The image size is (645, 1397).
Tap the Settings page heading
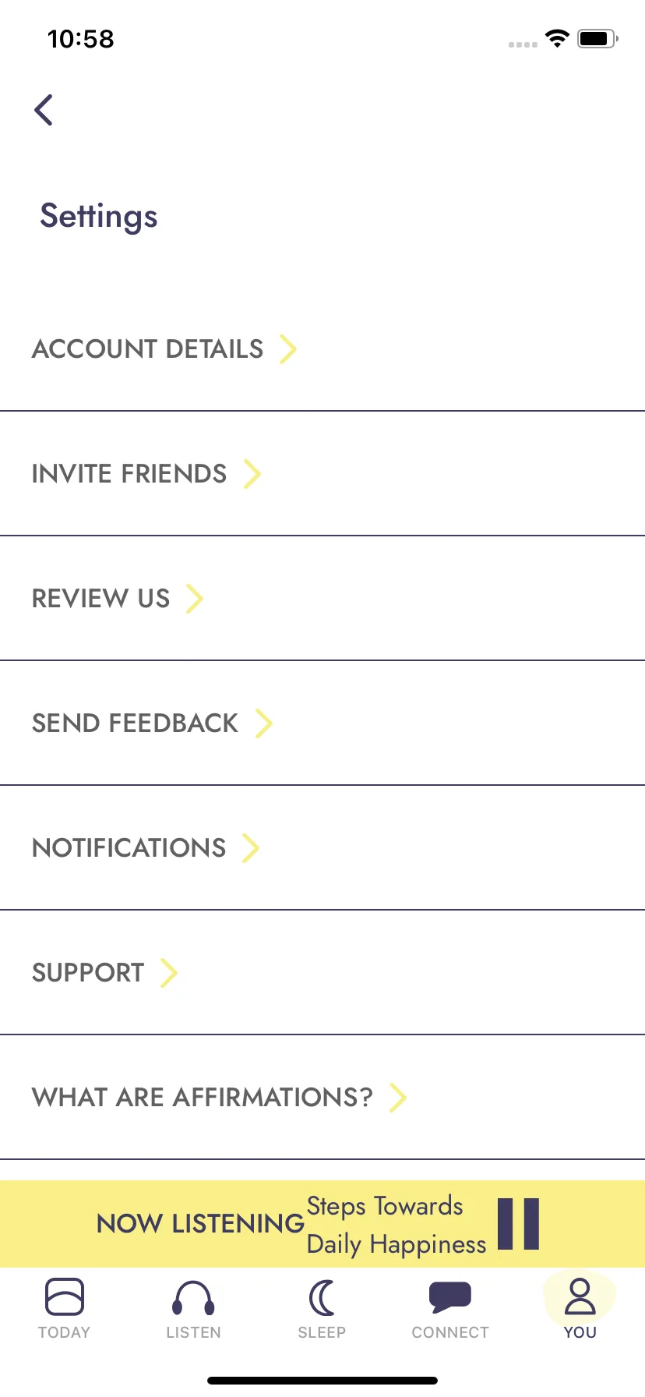coord(99,217)
